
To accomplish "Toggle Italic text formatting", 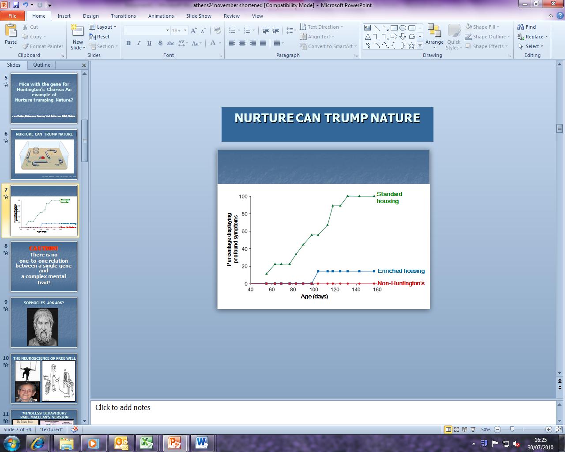I will tap(139, 43).
